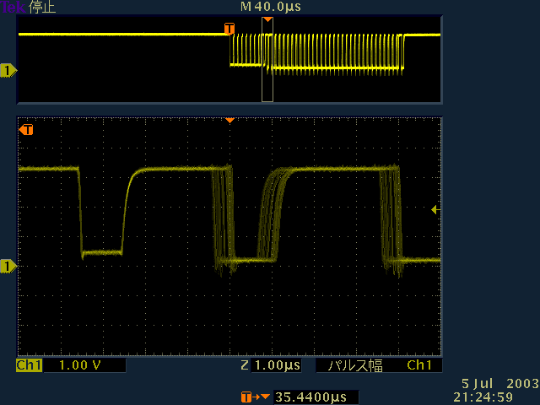Click the 1.00 V vertical scale readout
Screen dimensions: 540x405
pyautogui.click(x=83, y=365)
